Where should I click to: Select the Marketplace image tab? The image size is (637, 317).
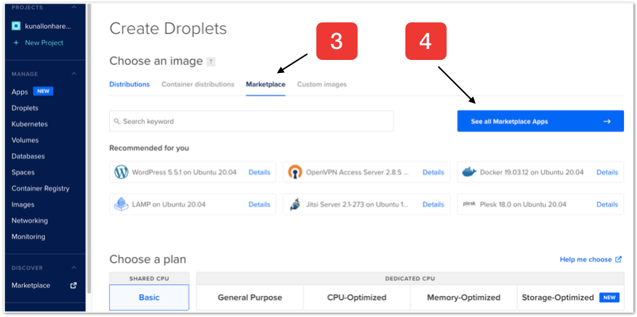tap(266, 84)
